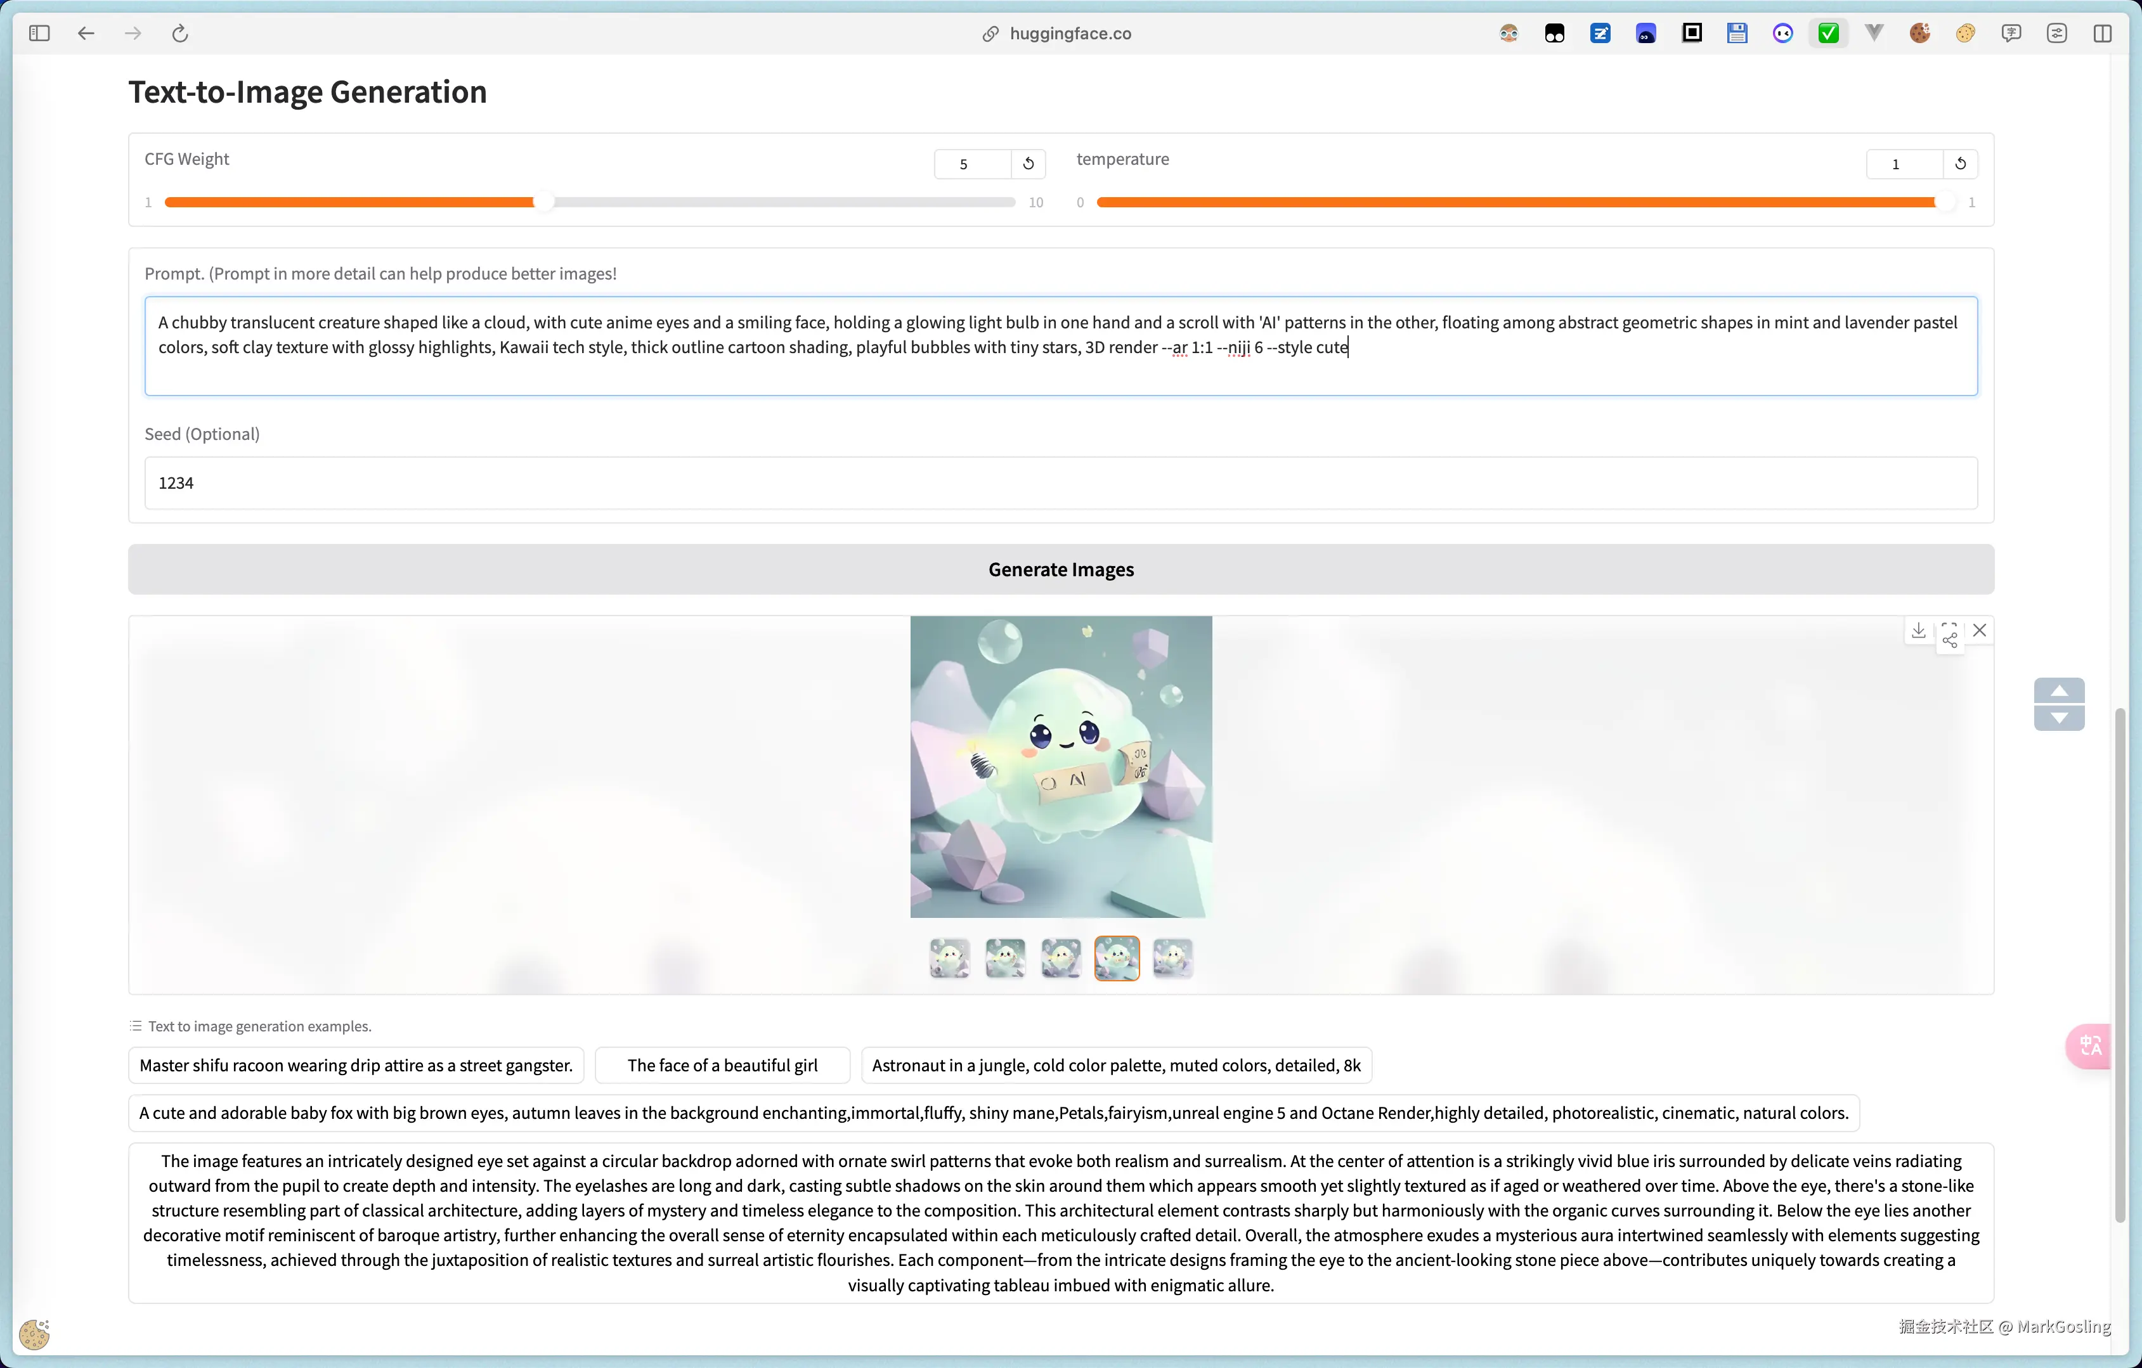
Task: Reset the CFG Weight value
Action: click(1029, 164)
